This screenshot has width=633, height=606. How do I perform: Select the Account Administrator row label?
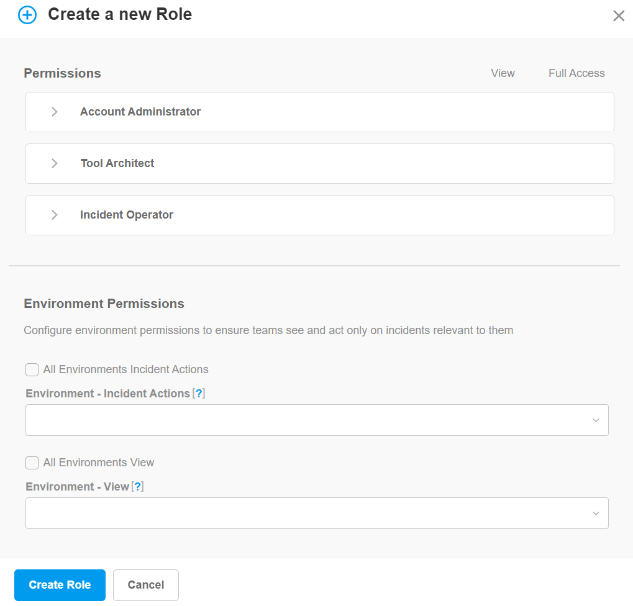click(x=140, y=112)
